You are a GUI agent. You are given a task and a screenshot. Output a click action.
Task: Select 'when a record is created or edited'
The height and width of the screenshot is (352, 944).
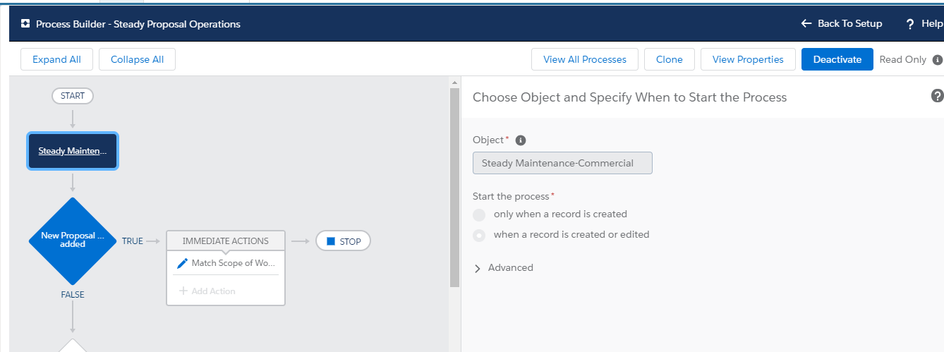click(479, 235)
